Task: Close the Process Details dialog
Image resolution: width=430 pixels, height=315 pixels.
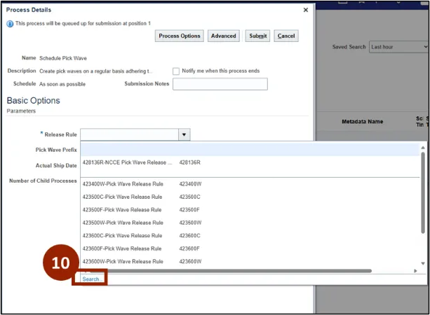Action: (x=305, y=10)
